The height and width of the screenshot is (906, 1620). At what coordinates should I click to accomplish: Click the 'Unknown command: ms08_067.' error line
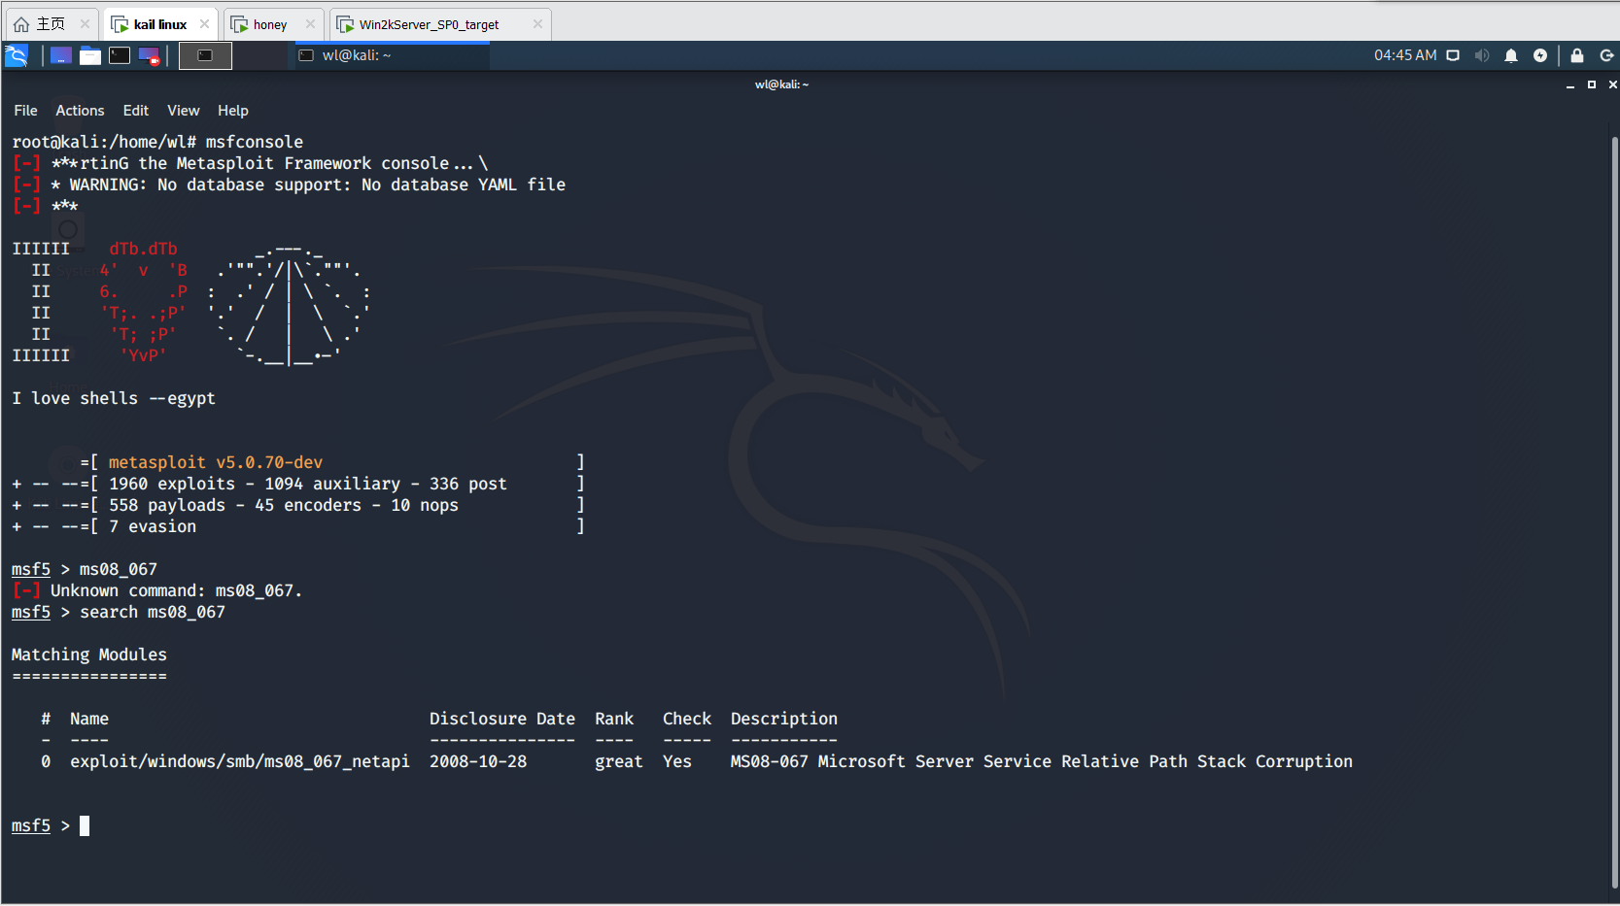point(157,591)
